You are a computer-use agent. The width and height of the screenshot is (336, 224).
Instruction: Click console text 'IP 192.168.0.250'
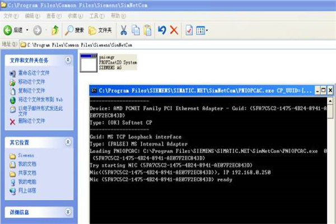coord(247,172)
